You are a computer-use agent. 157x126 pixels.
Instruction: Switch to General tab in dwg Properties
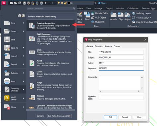coord(90,46)
